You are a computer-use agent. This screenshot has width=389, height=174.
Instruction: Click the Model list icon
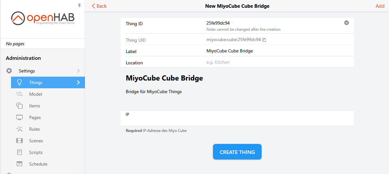tap(19, 94)
